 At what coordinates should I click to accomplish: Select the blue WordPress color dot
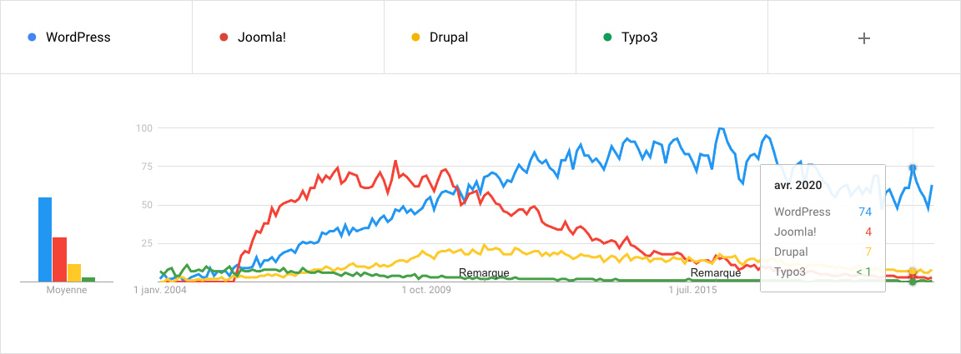tap(33, 37)
